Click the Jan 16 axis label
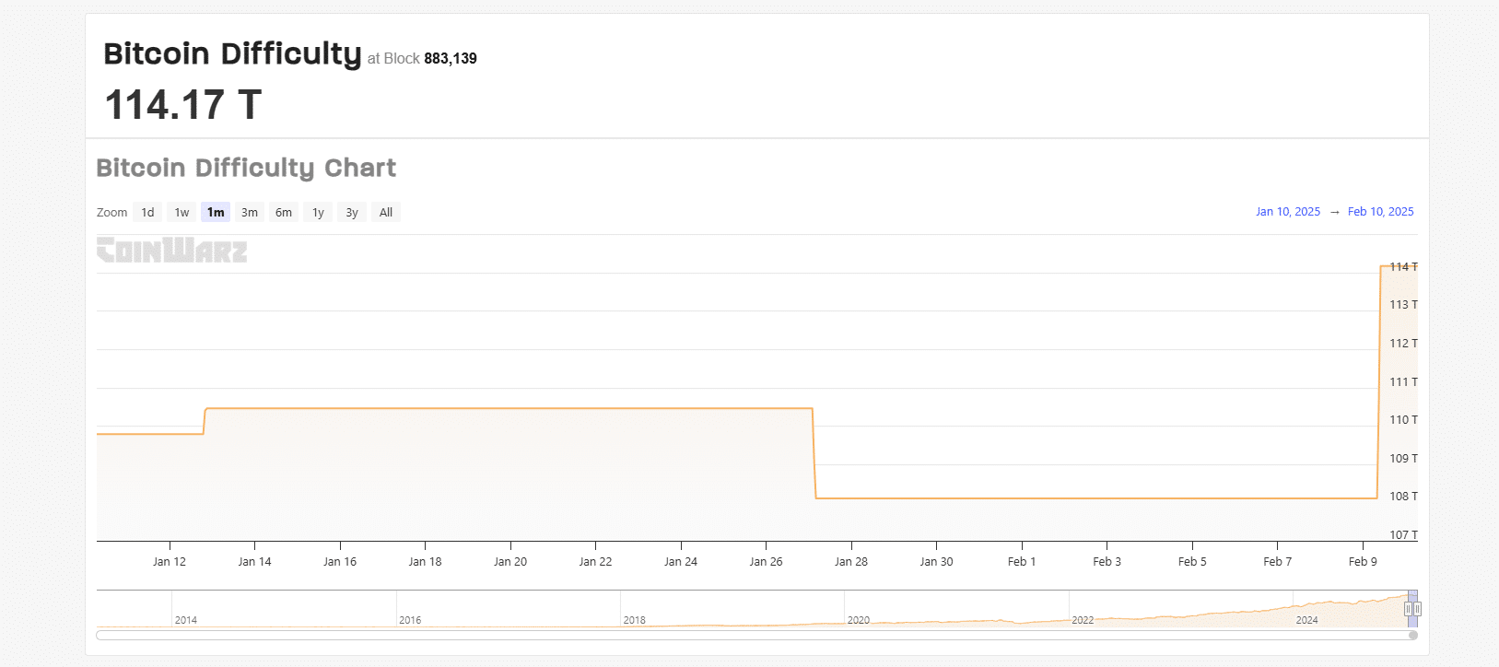 pyautogui.click(x=340, y=561)
